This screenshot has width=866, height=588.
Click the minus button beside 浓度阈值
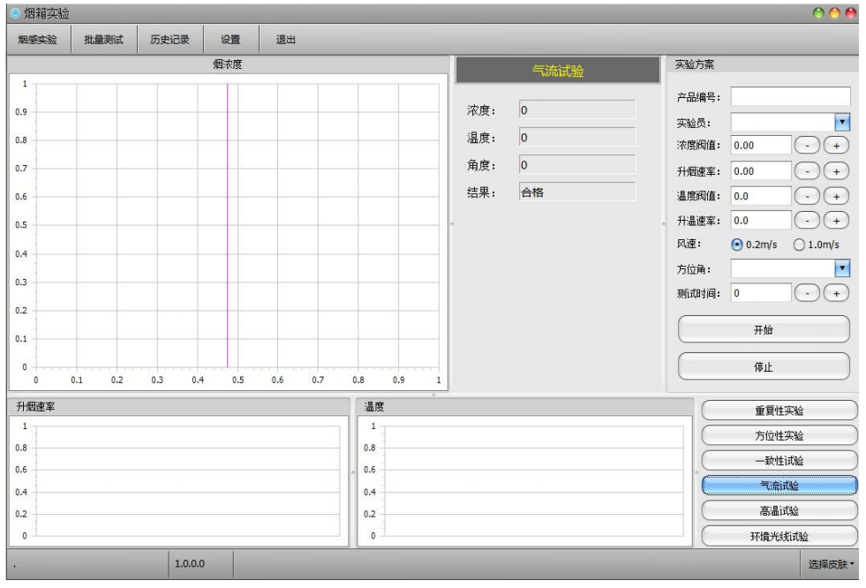(x=808, y=146)
